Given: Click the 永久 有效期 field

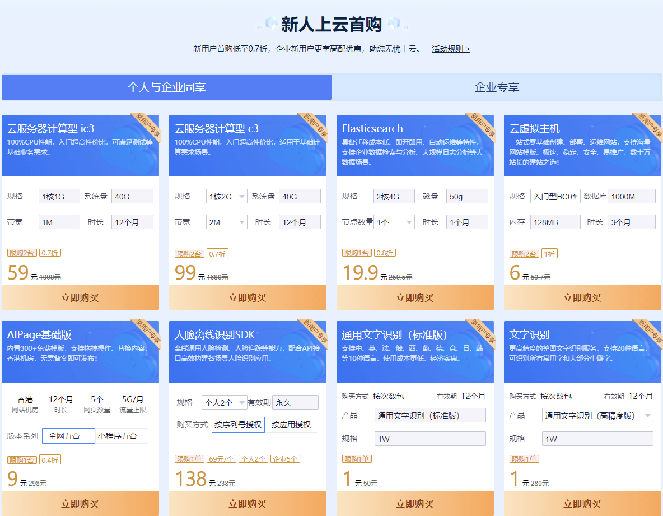Looking at the screenshot, I should [296, 402].
